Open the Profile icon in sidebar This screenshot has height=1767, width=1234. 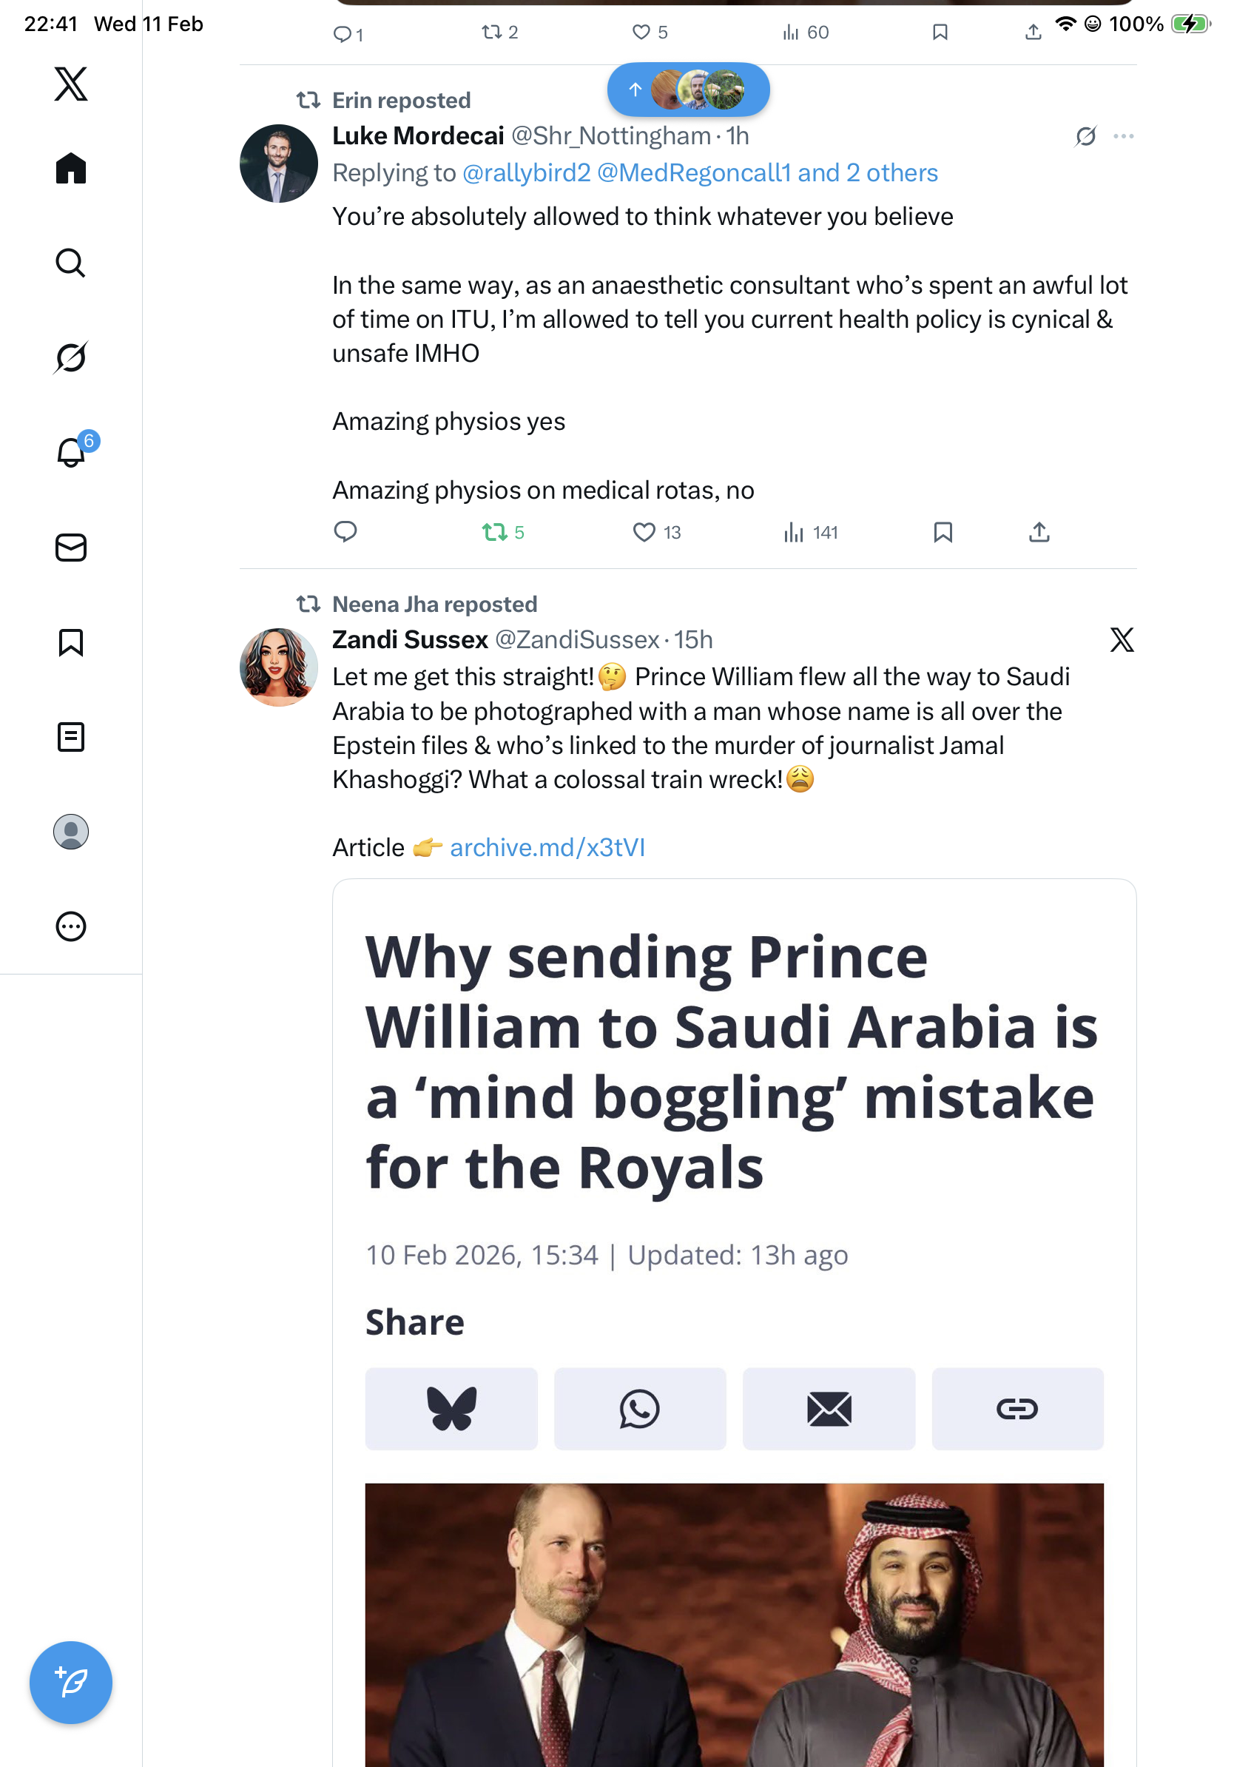[x=71, y=831]
